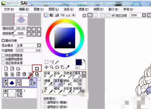The height and width of the screenshot is (109, 151).
Task: Enable 锁定透明像素 checkbox
Action: point(3,55)
